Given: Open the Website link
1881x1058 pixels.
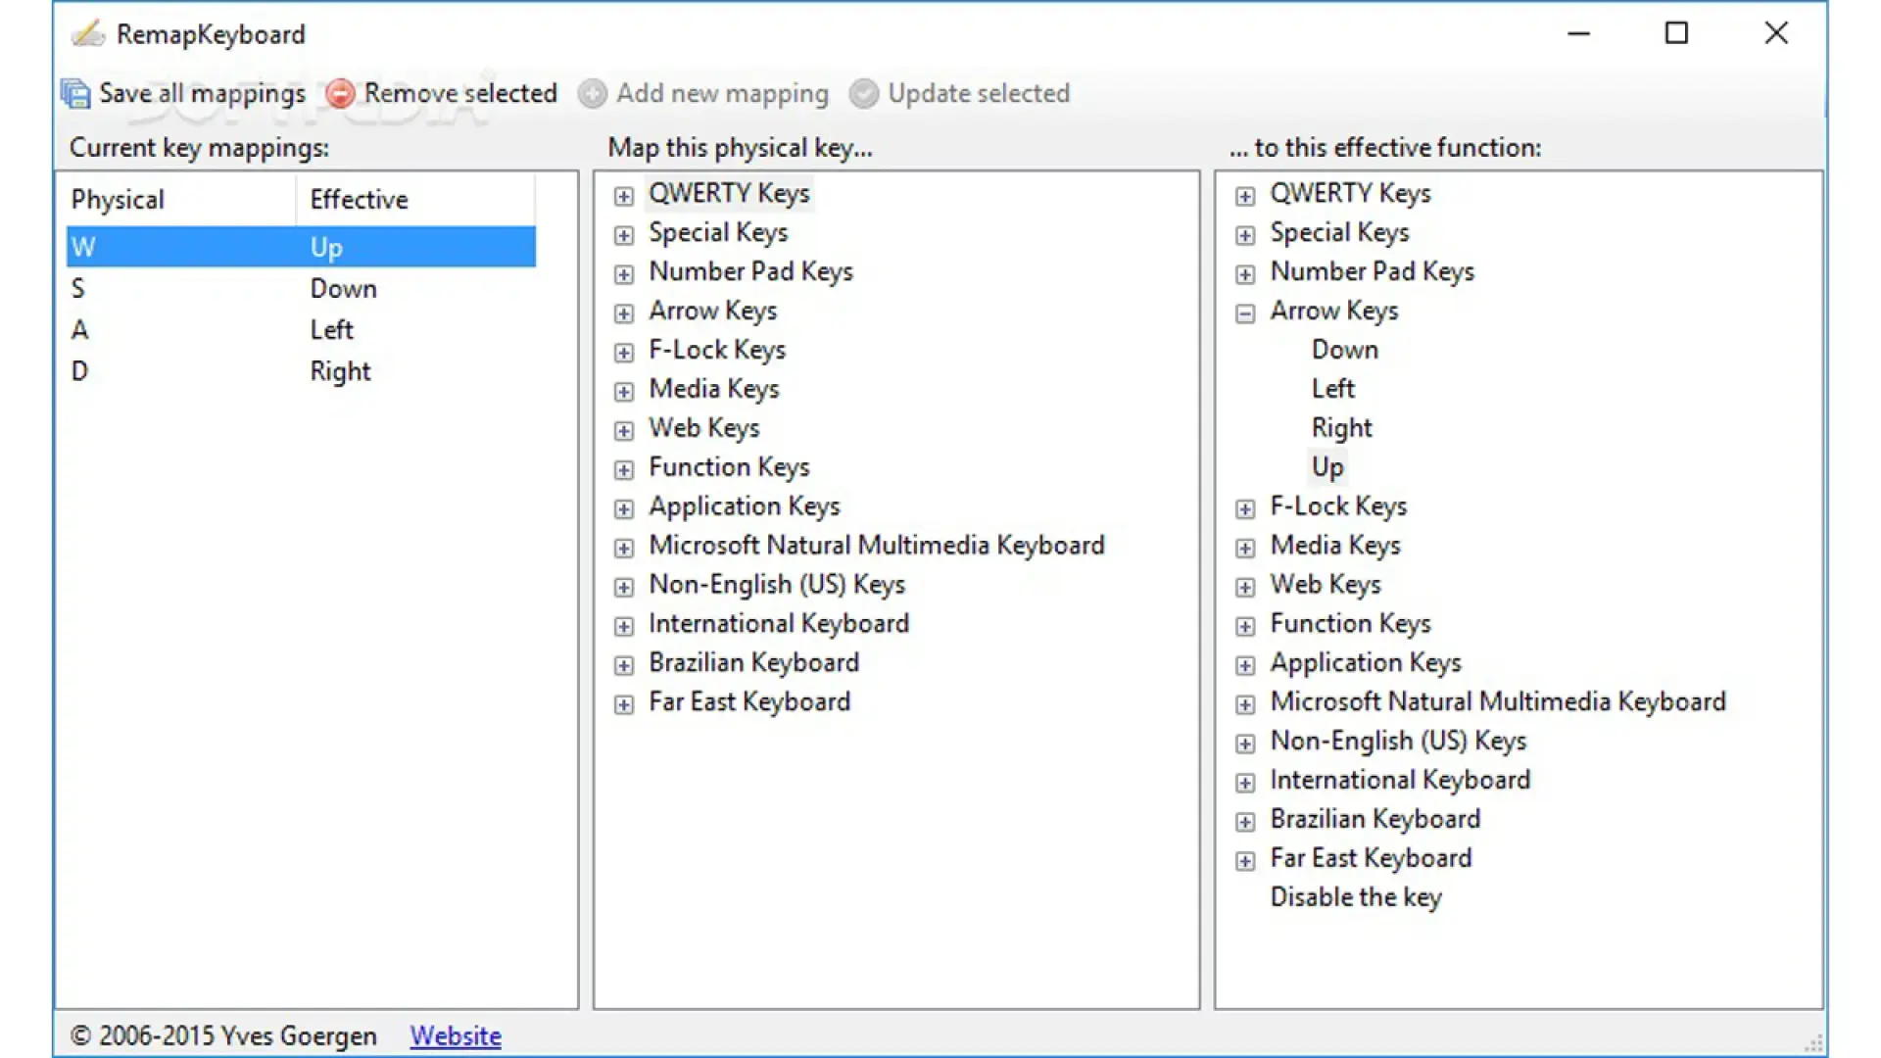Looking at the screenshot, I should click(456, 1035).
